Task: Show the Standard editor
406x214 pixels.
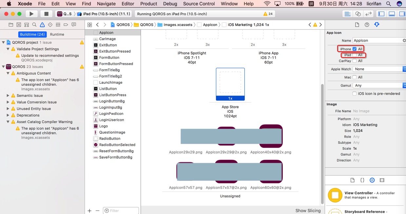Action: pyautogui.click(x=347, y=14)
